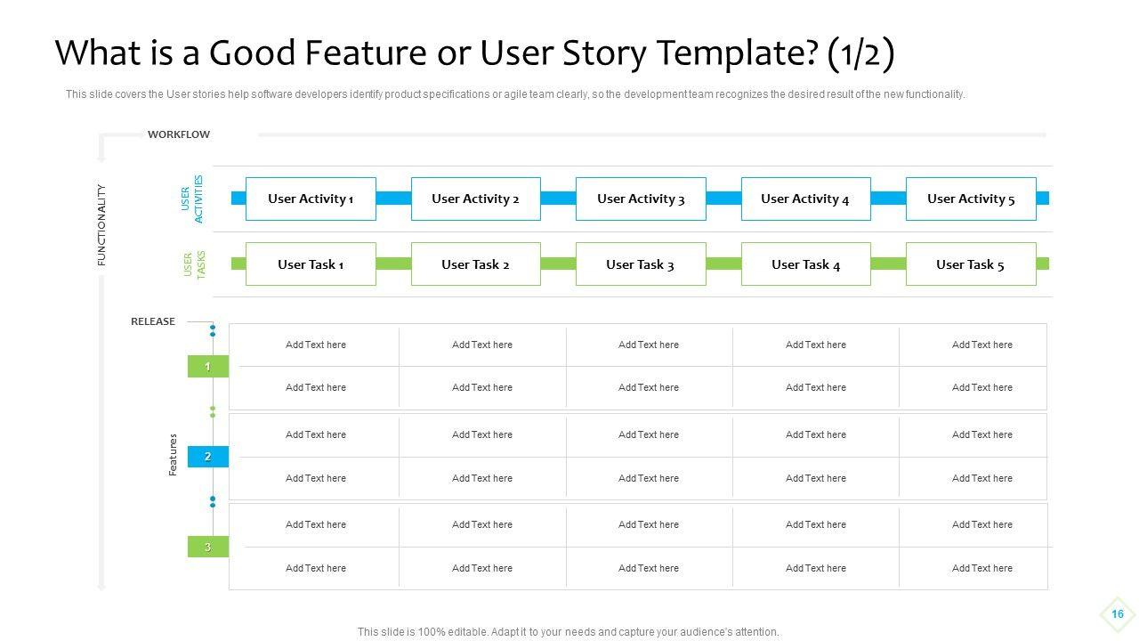
Task: Select the green release 1 marker
Action: tap(207, 367)
